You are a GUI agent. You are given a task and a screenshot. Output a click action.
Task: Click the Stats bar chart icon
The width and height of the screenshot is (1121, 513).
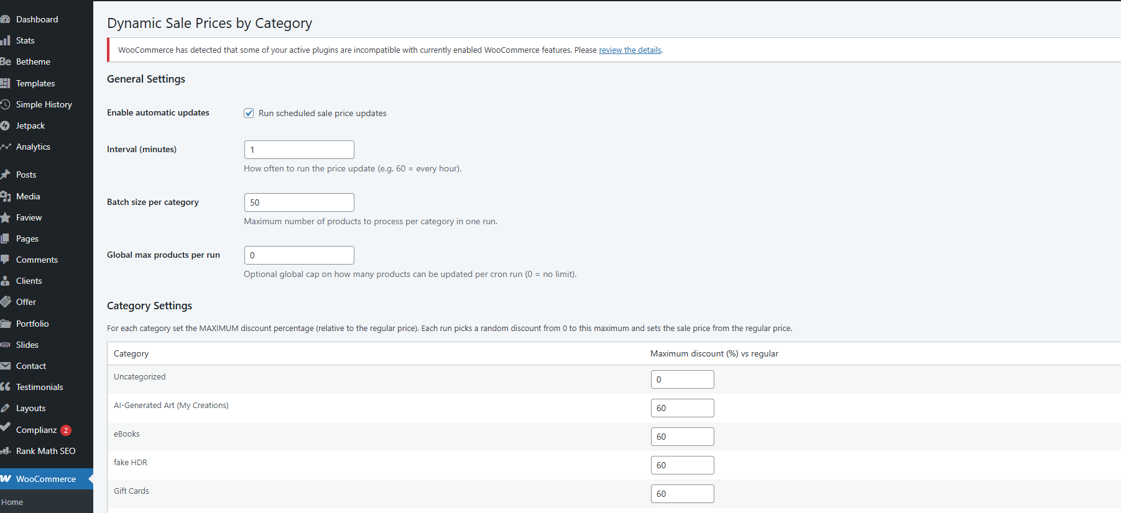pos(5,40)
